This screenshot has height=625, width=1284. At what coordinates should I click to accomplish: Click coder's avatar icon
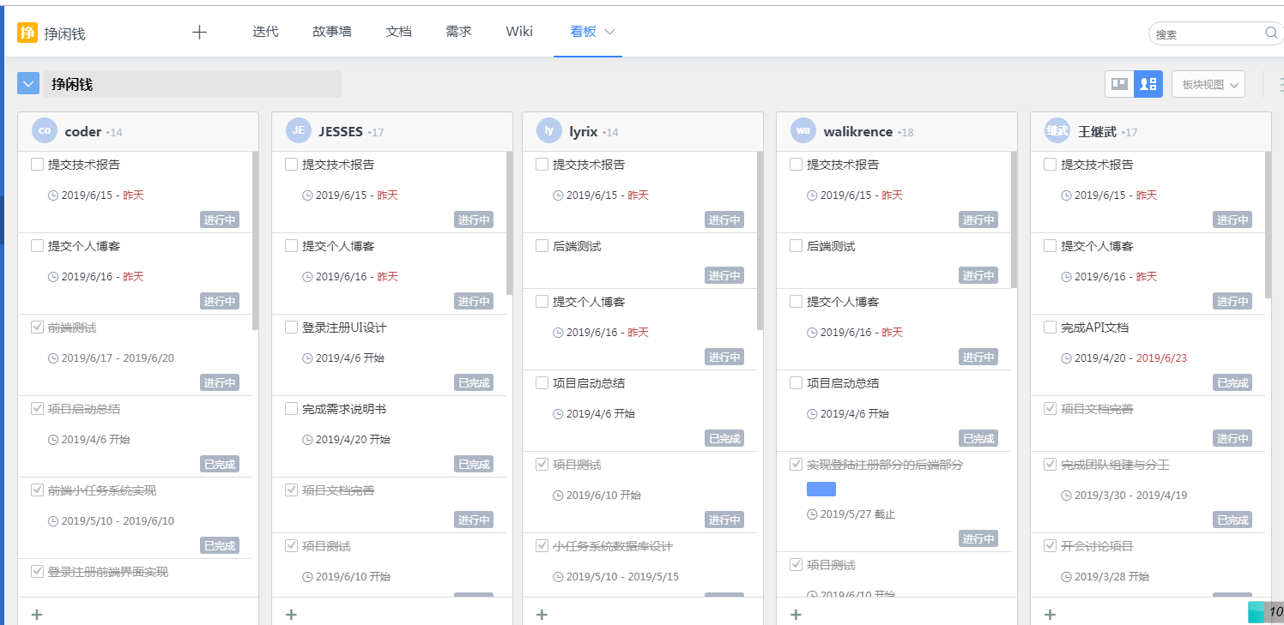click(x=45, y=131)
